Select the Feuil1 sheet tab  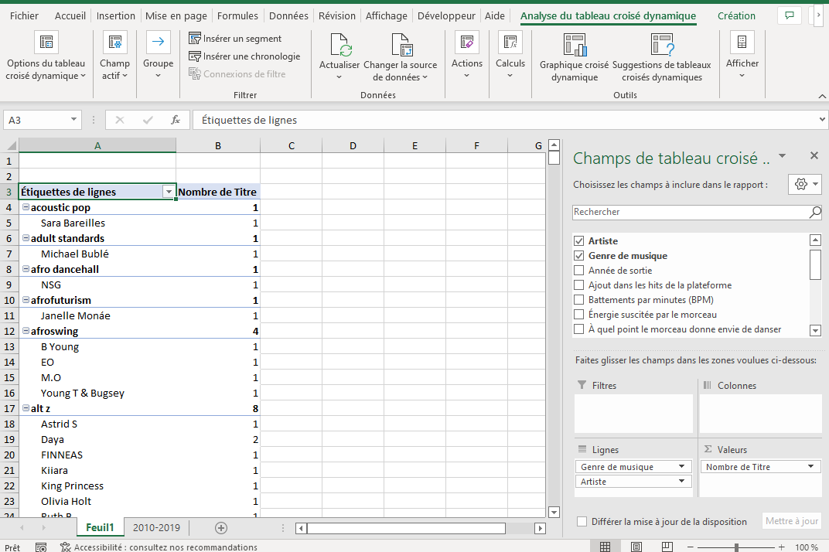(100, 528)
